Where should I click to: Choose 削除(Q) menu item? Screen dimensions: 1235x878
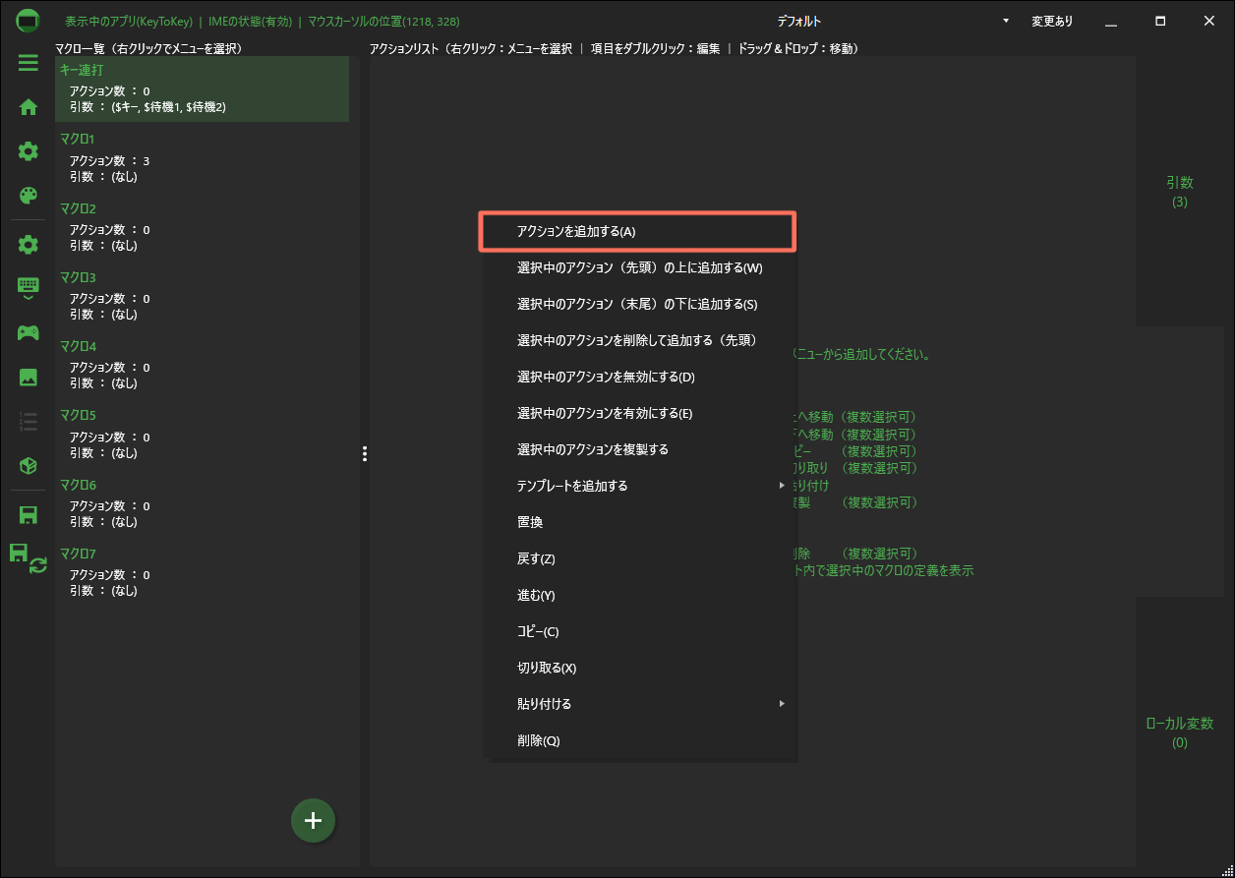[640, 740]
